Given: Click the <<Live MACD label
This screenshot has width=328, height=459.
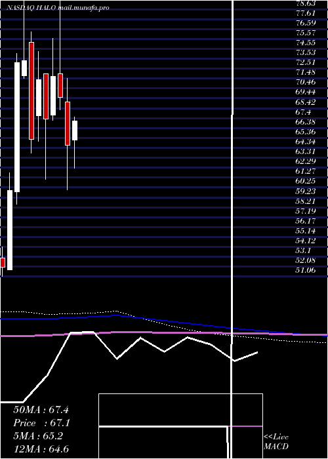Looking at the screenshot, I should [x=276, y=442].
